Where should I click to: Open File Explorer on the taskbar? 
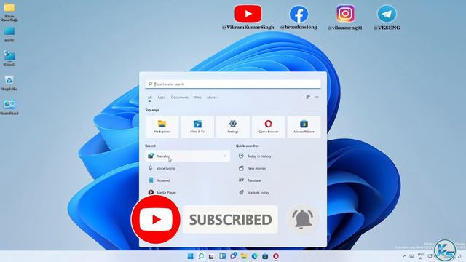(244, 256)
